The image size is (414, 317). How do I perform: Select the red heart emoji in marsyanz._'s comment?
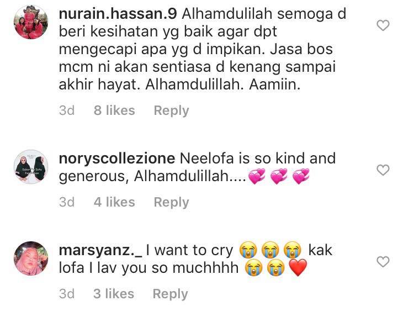(x=298, y=267)
